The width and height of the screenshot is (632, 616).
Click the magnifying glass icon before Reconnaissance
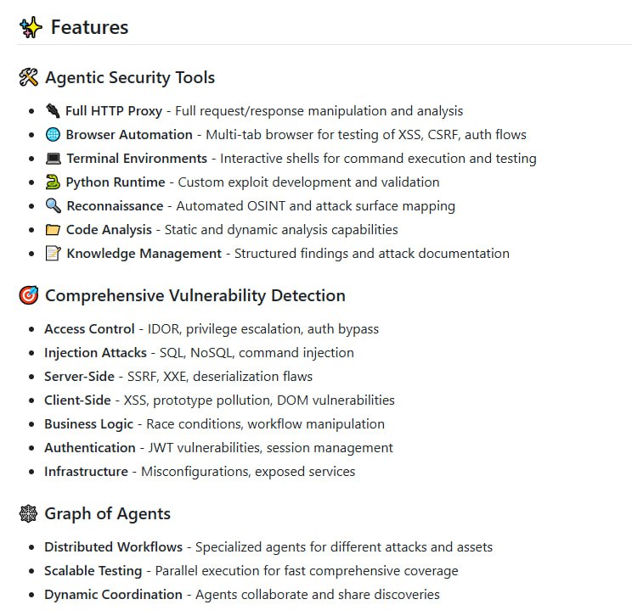[x=54, y=206]
